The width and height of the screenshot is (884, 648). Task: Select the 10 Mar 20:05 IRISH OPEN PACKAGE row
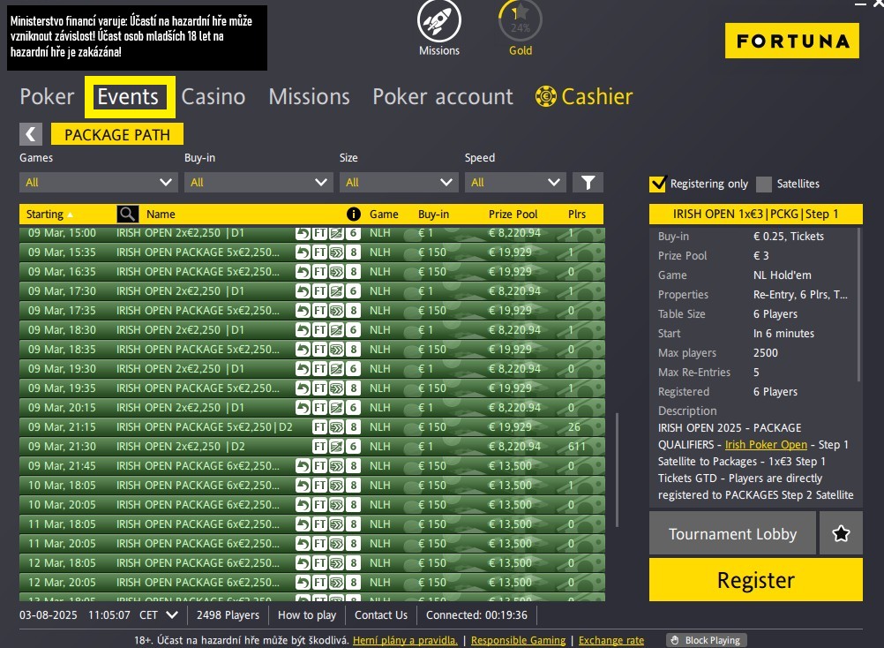pos(311,505)
